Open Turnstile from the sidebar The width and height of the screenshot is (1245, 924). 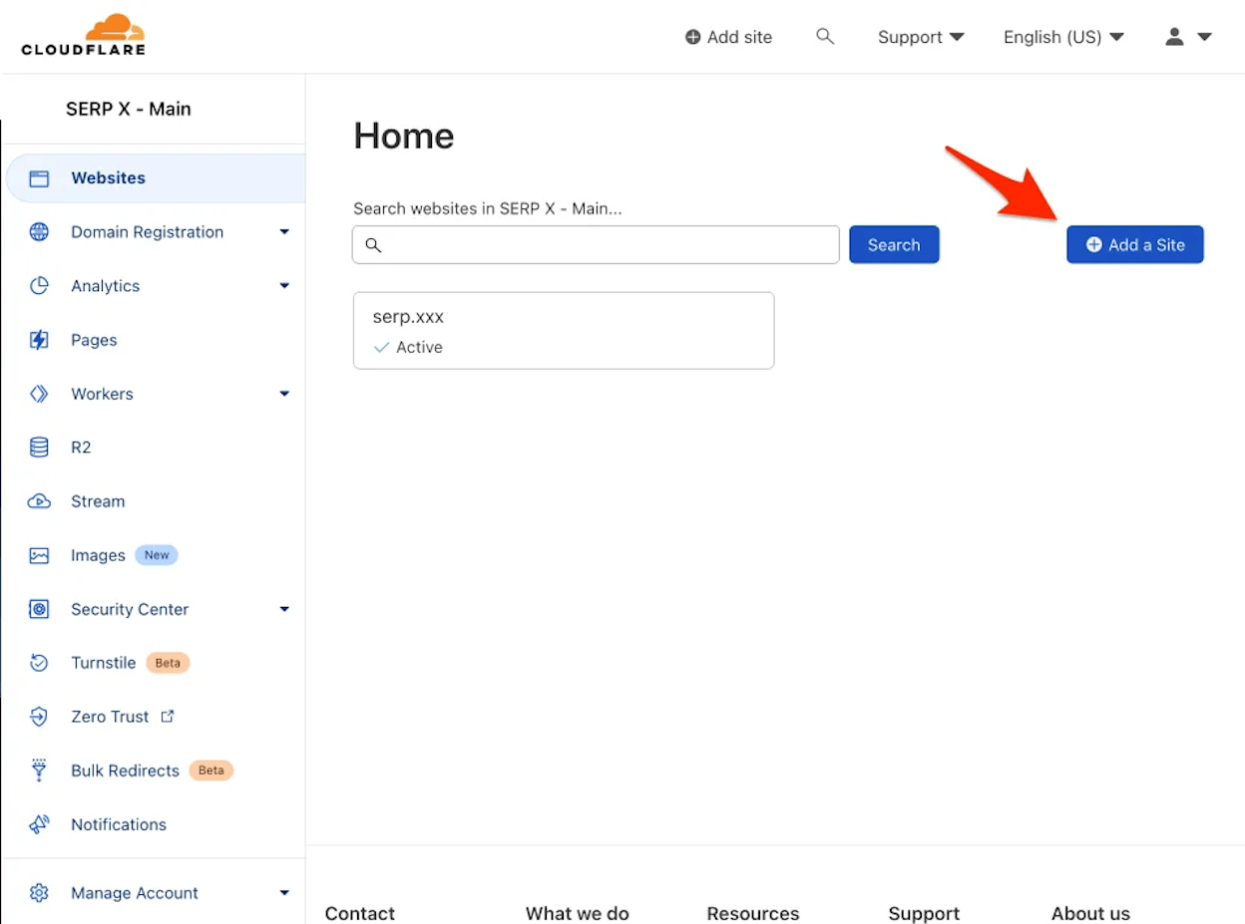(x=103, y=663)
